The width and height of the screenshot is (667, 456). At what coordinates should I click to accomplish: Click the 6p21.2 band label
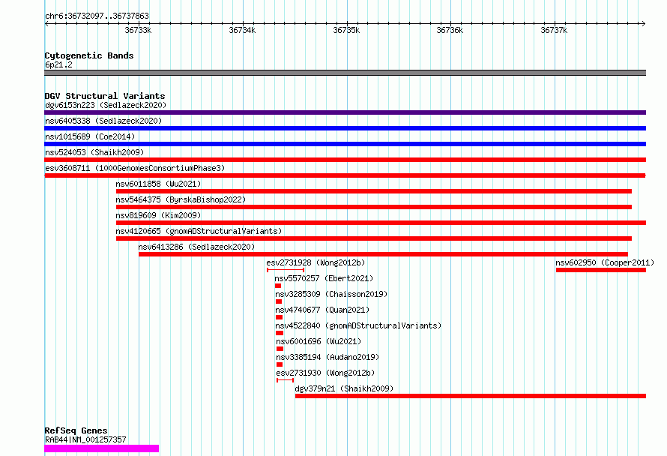pyautogui.click(x=58, y=64)
